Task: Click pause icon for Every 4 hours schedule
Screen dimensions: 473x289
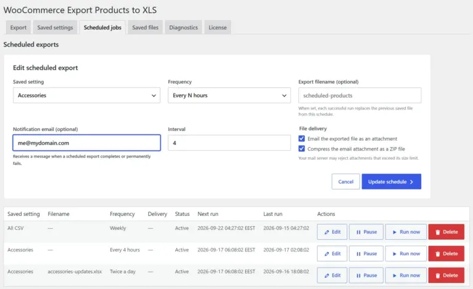Action: click(x=358, y=254)
